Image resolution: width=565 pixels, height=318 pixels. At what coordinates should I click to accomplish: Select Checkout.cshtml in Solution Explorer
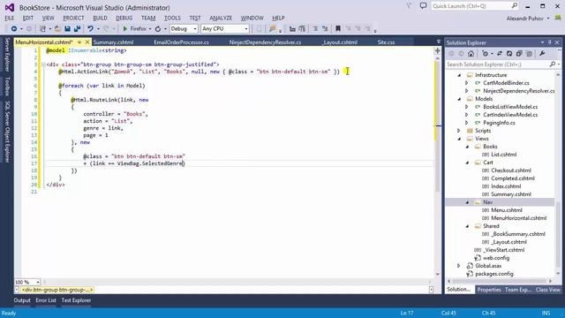(x=511, y=170)
